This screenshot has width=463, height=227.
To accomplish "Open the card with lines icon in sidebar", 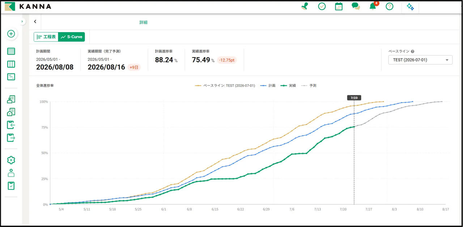I will [11, 77].
